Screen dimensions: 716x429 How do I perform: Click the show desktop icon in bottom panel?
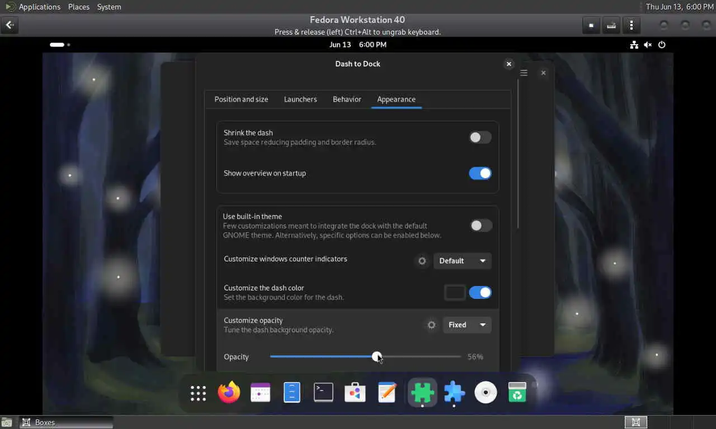7,422
